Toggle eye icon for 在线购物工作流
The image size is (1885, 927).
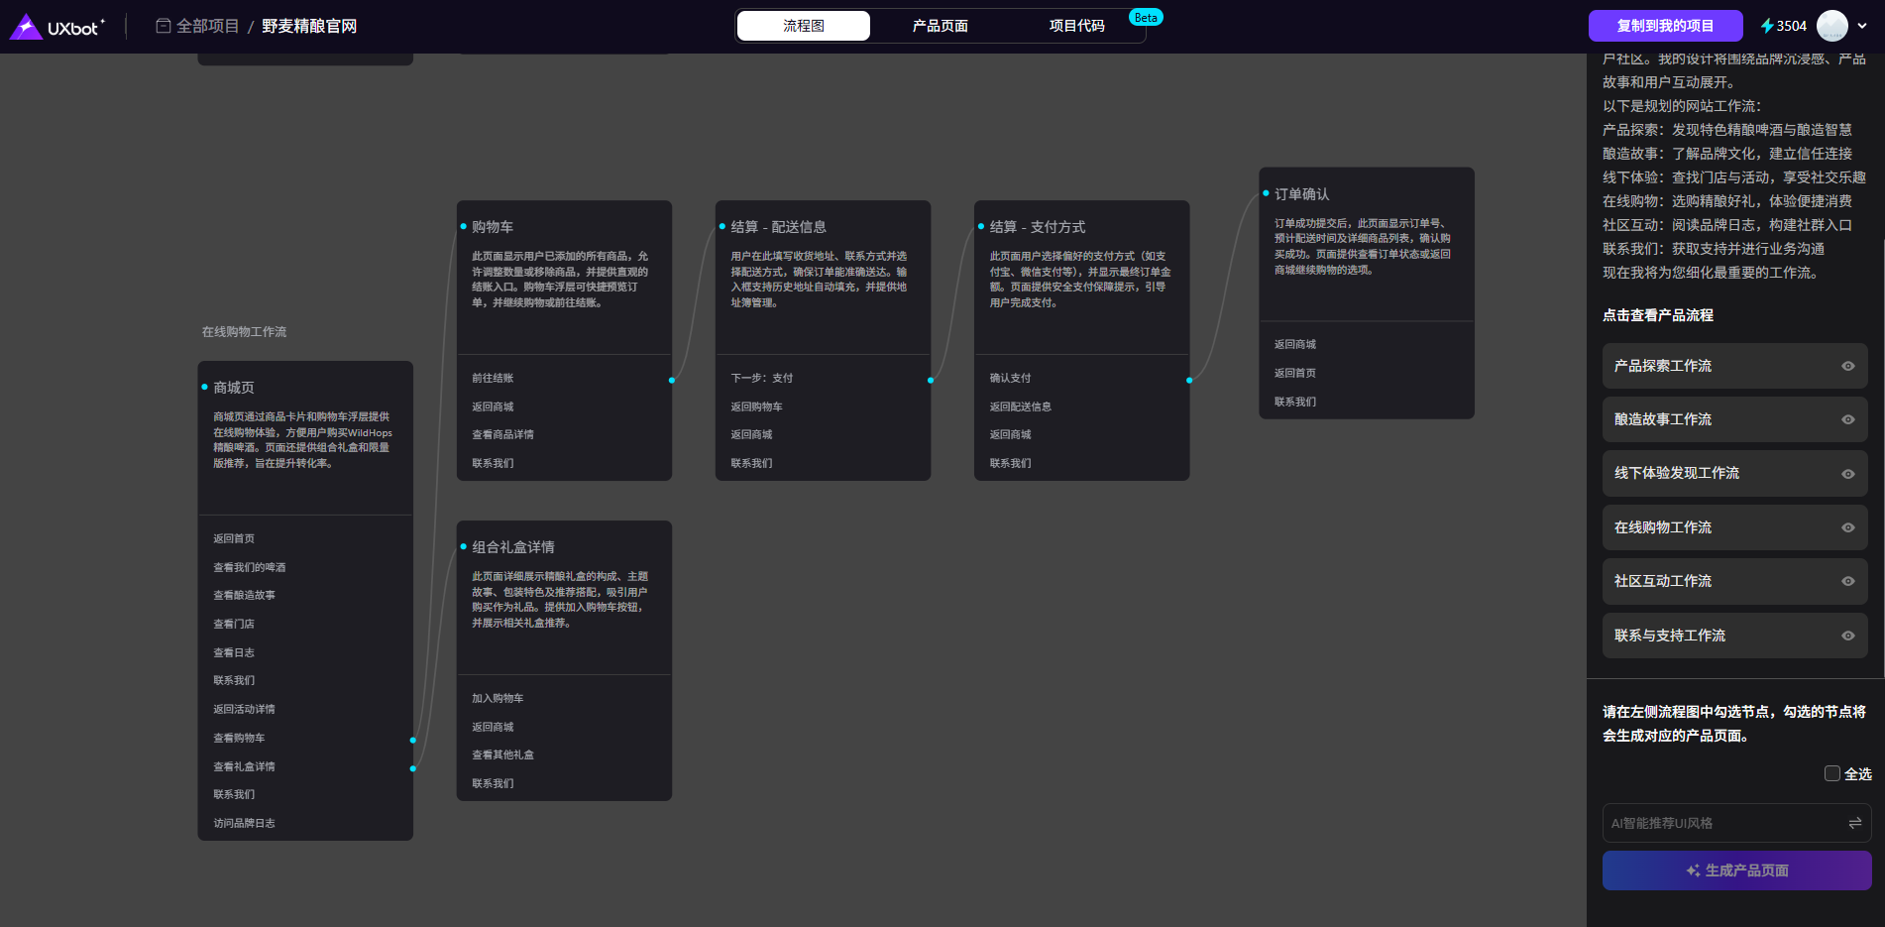pos(1847,527)
